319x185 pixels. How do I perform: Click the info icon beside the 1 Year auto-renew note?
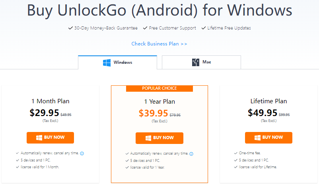click(x=191, y=154)
